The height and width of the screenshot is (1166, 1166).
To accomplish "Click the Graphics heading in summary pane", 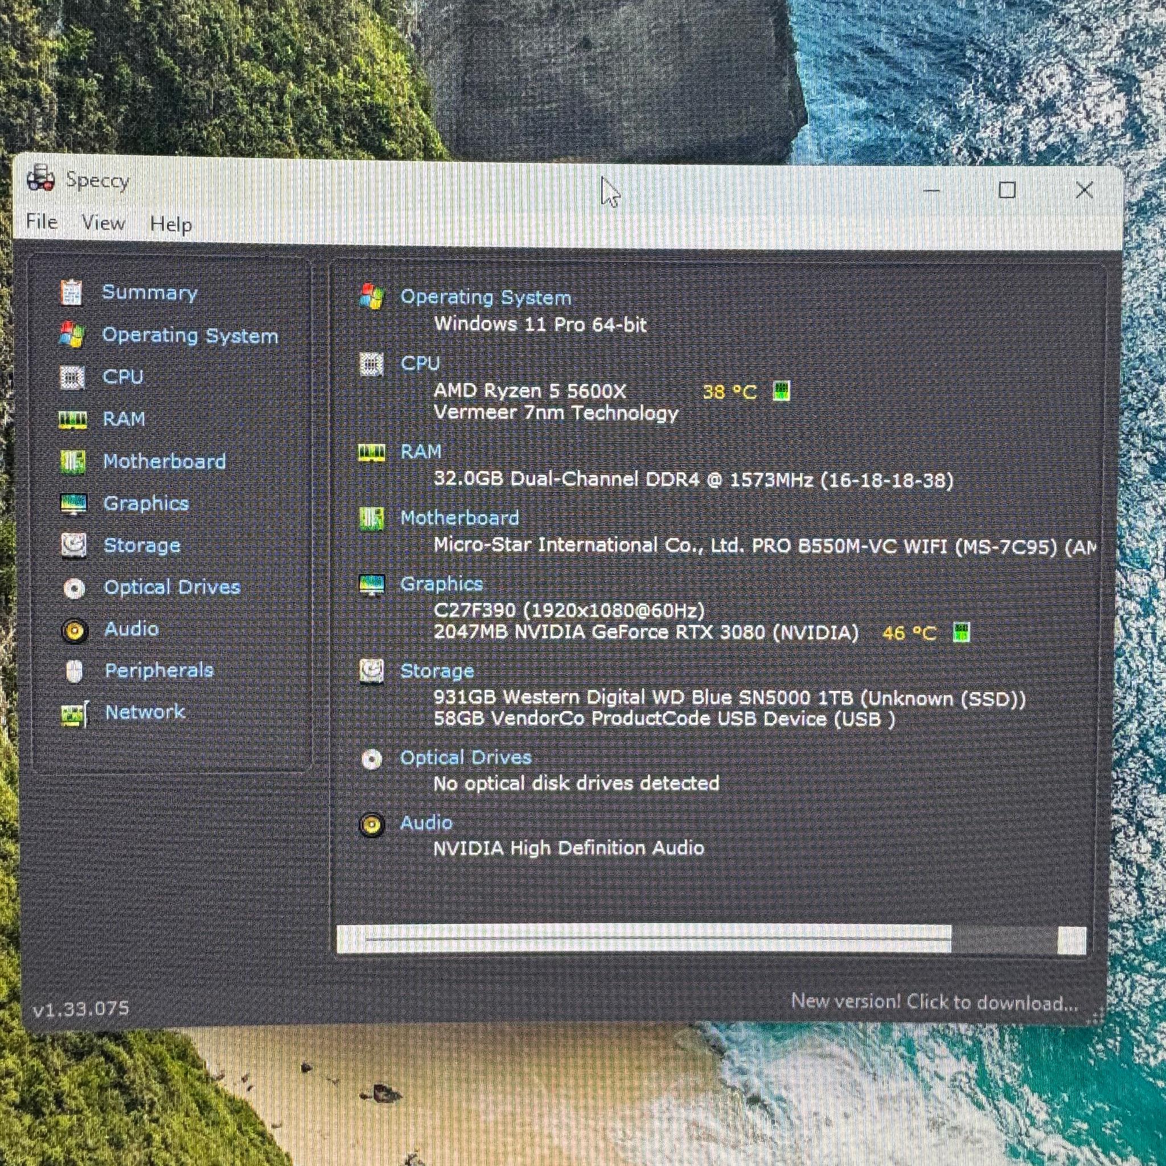I will tap(441, 584).
